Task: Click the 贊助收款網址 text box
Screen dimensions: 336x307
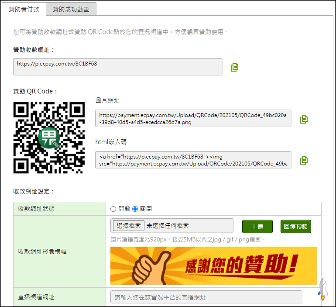Action: coord(118,67)
